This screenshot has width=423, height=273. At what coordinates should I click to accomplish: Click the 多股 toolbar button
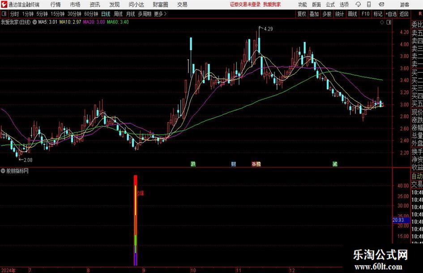[x=327, y=14]
